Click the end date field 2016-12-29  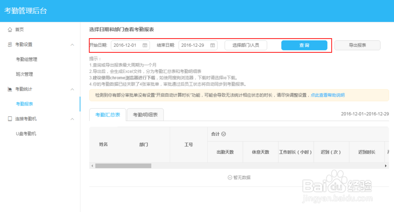[198, 45]
